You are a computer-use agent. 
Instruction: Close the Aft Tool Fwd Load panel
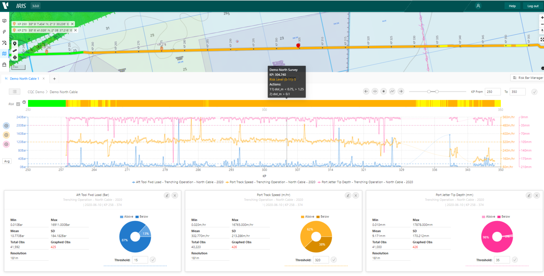(x=175, y=195)
